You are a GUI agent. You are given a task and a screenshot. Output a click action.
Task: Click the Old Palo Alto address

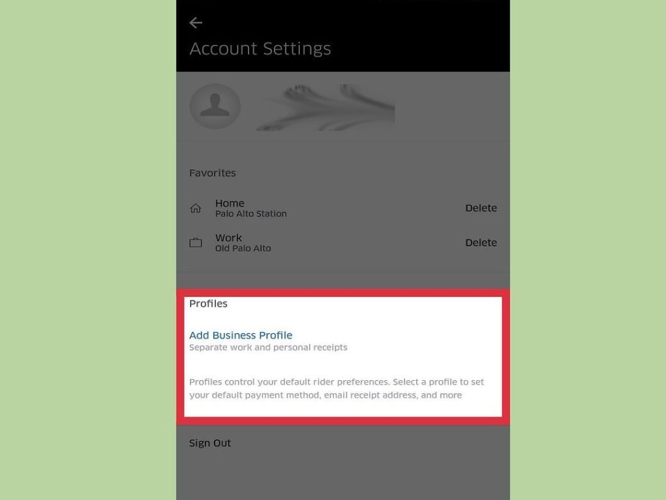coord(243,248)
